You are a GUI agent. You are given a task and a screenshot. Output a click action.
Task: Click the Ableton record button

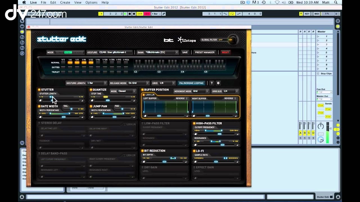click(134, 14)
